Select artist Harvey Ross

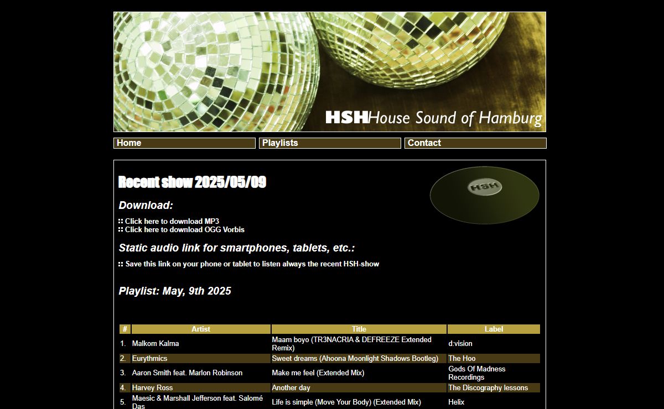[152, 388]
